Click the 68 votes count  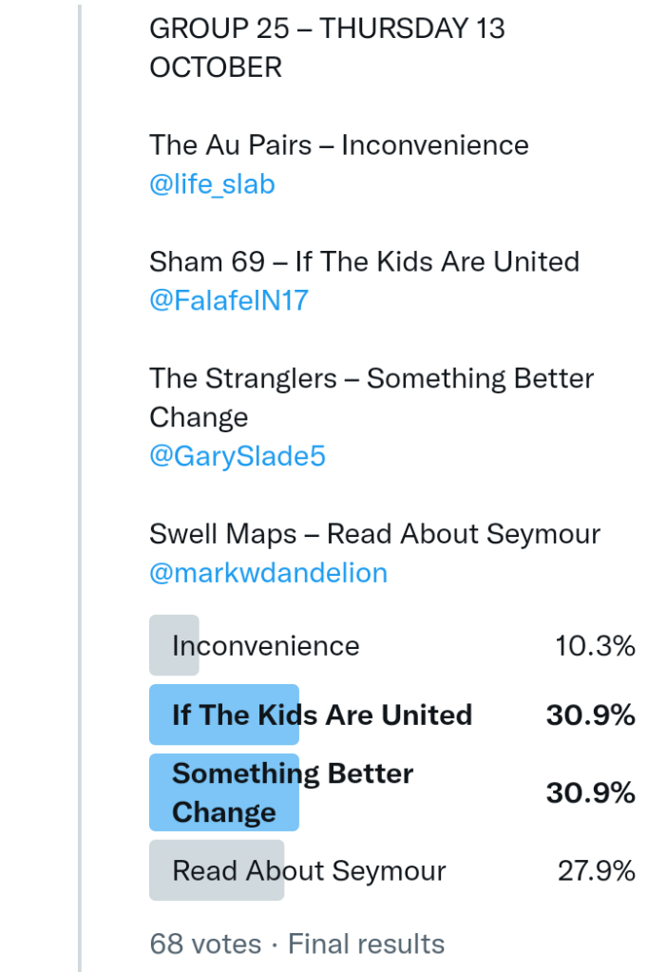[x=204, y=943]
